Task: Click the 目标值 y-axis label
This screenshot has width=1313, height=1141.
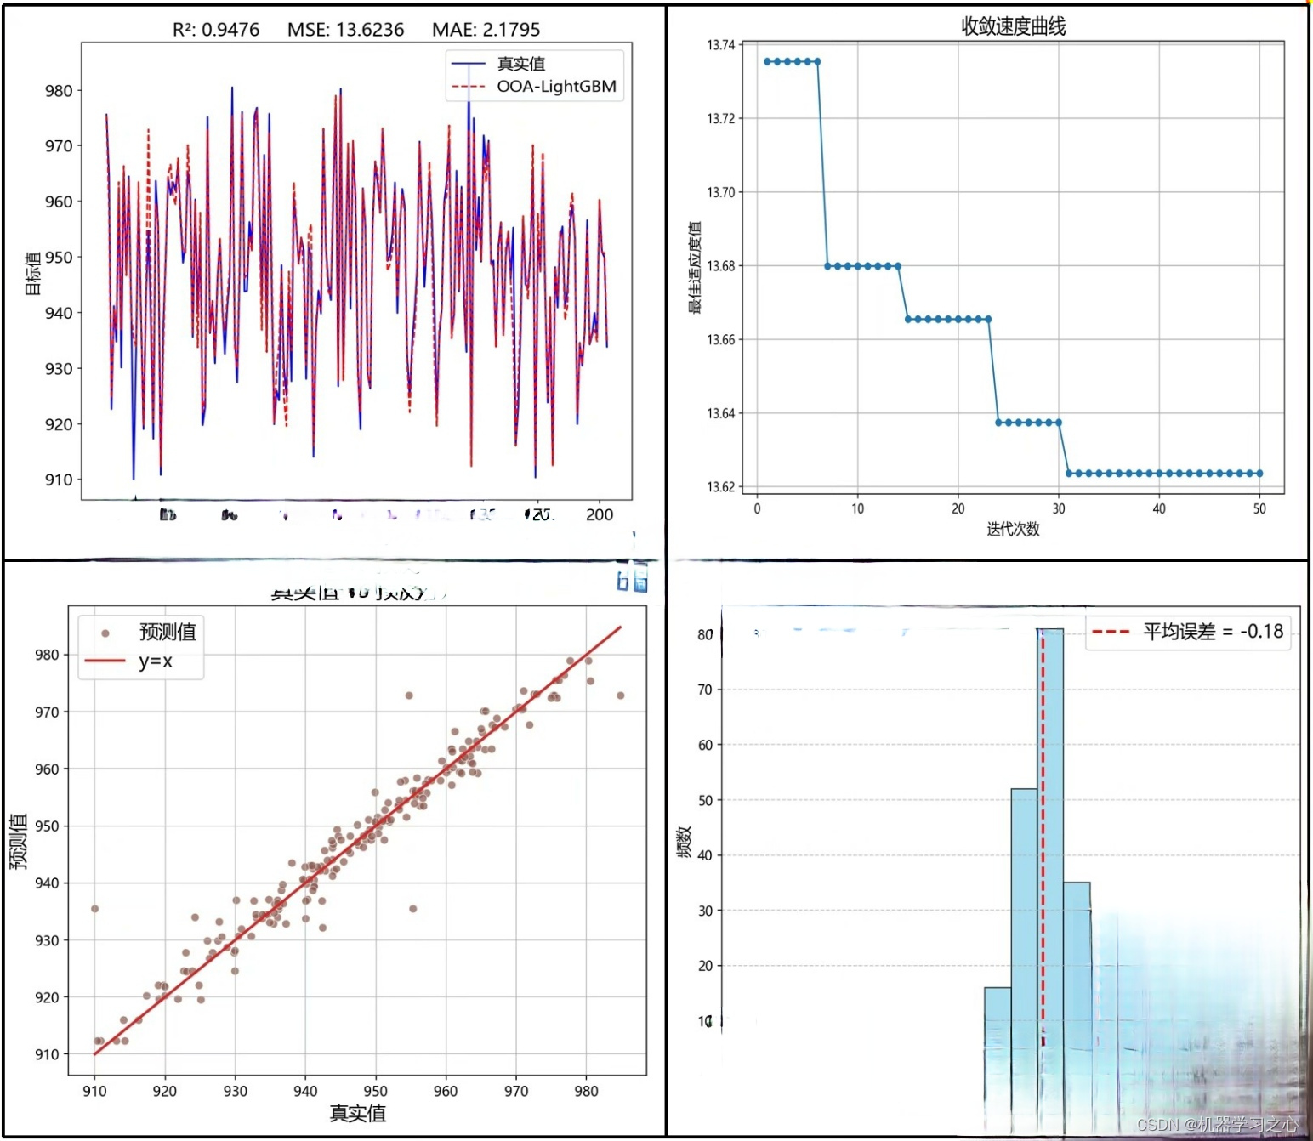Action: [32, 274]
